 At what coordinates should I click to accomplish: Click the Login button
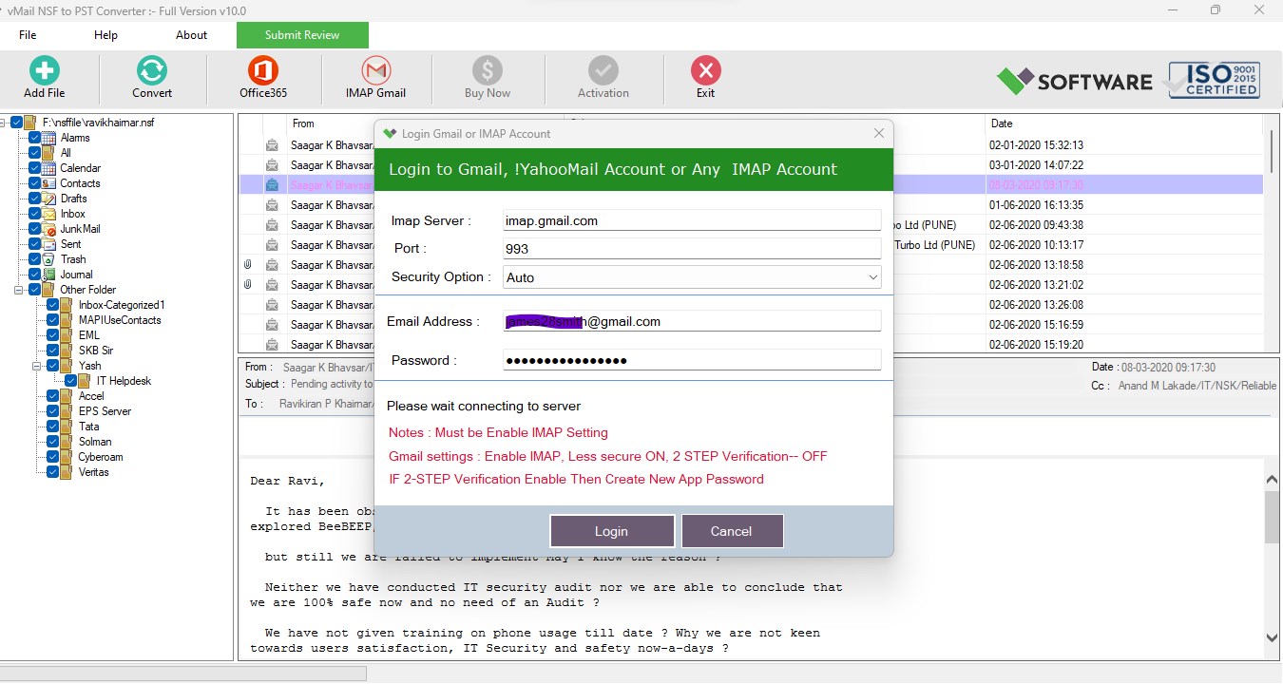tap(612, 531)
